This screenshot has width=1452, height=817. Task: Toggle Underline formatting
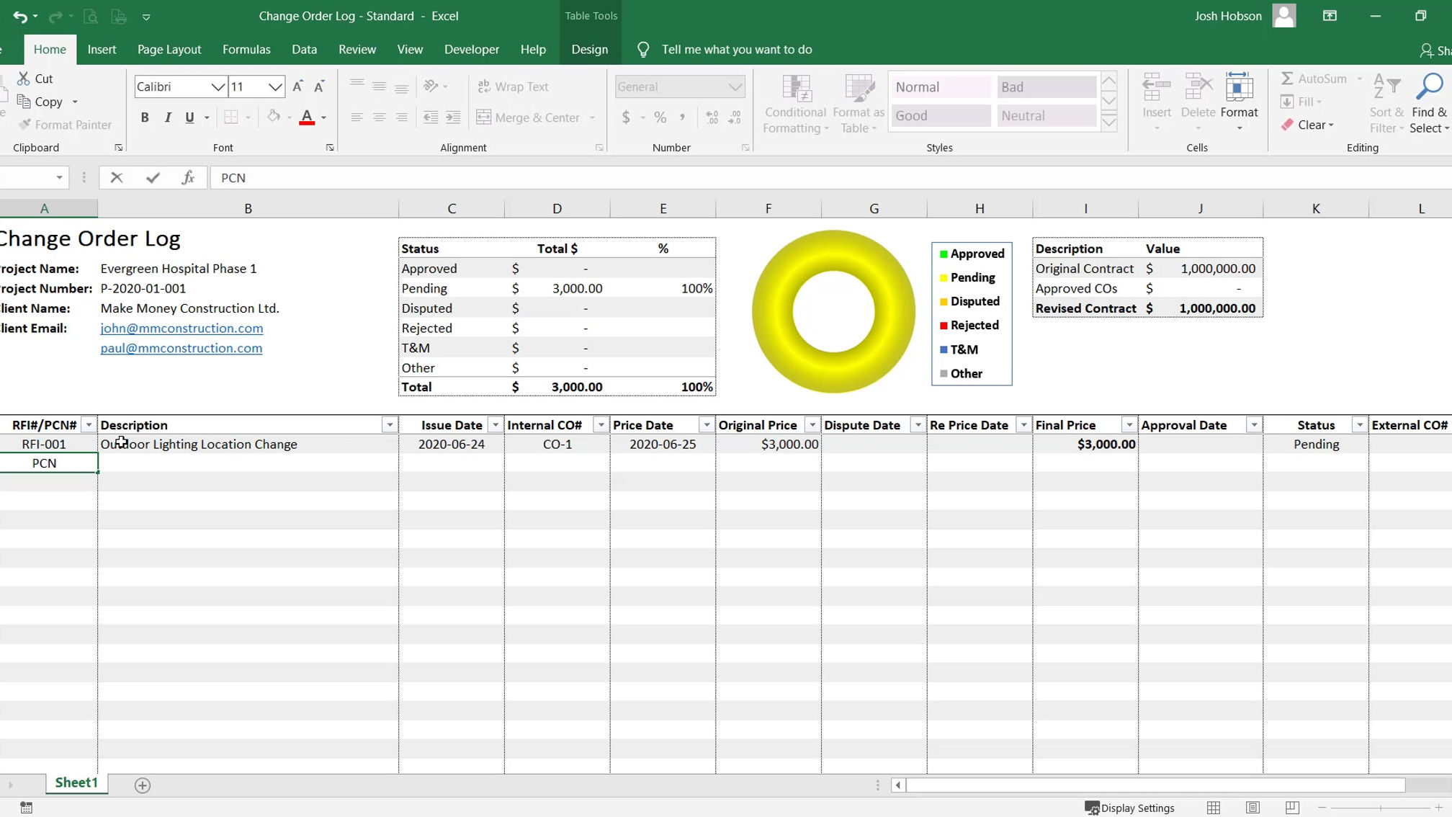[x=189, y=117]
